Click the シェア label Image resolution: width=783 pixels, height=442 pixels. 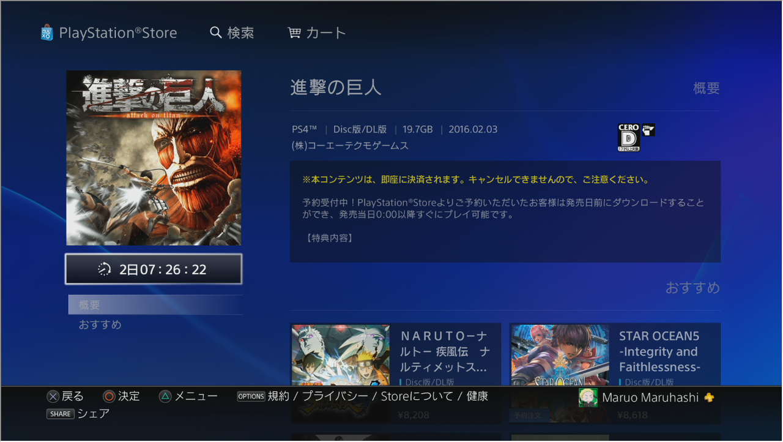[94, 414]
